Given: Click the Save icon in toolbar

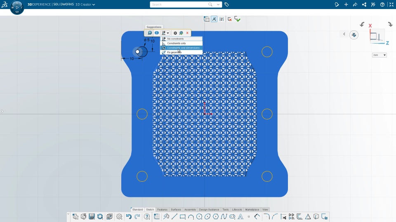Looking at the screenshot, I should (x=92, y=217).
